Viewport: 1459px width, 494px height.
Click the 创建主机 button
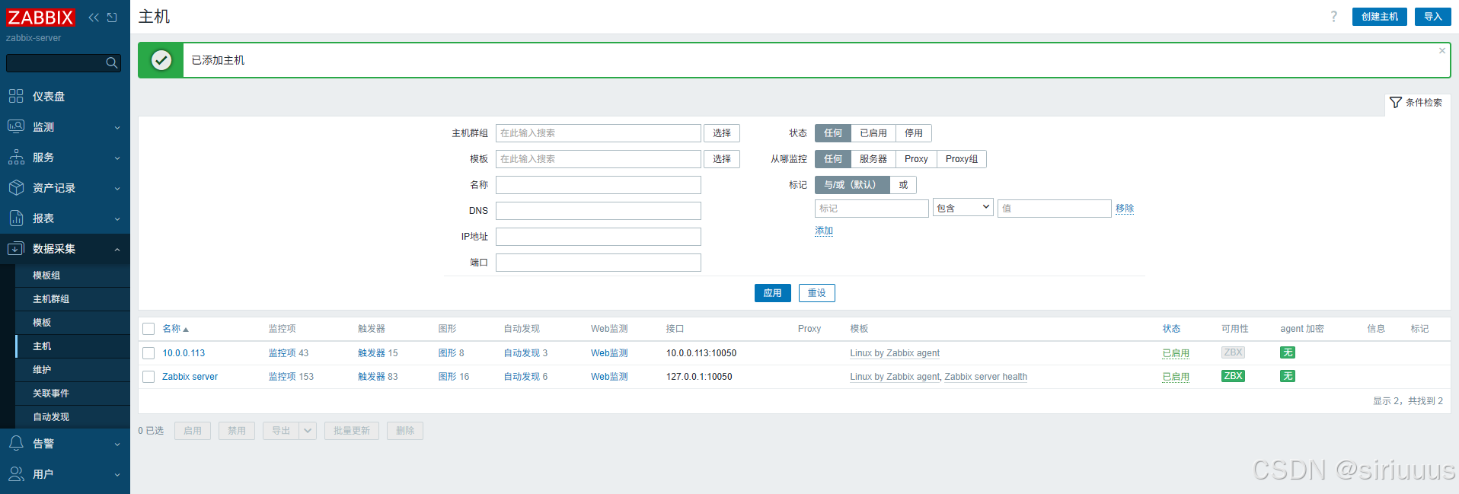[x=1379, y=17]
